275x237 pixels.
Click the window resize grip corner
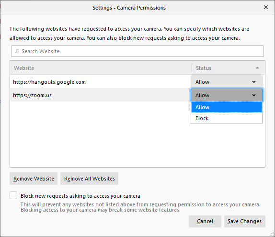(272, 234)
